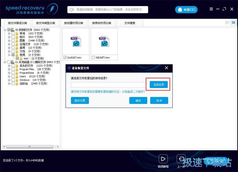This screenshot has height=172, width=238.
Task: Check the 42b3df7.mov file checkbox
Action: [93, 57]
